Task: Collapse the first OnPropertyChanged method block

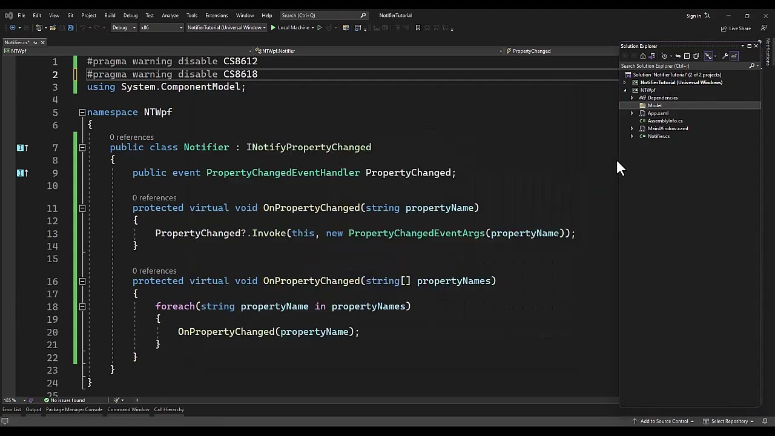Action: pos(82,208)
